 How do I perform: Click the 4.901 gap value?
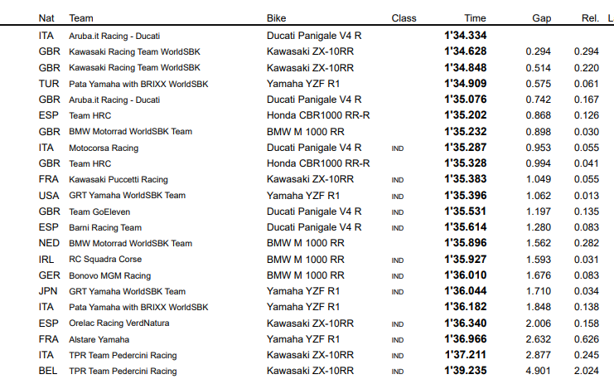[539, 372]
